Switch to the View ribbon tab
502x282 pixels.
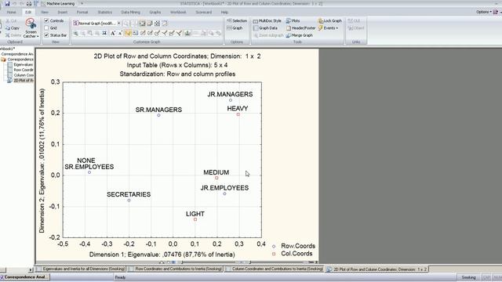tap(45, 13)
